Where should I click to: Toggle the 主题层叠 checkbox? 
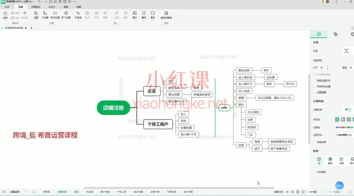click(x=315, y=92)
